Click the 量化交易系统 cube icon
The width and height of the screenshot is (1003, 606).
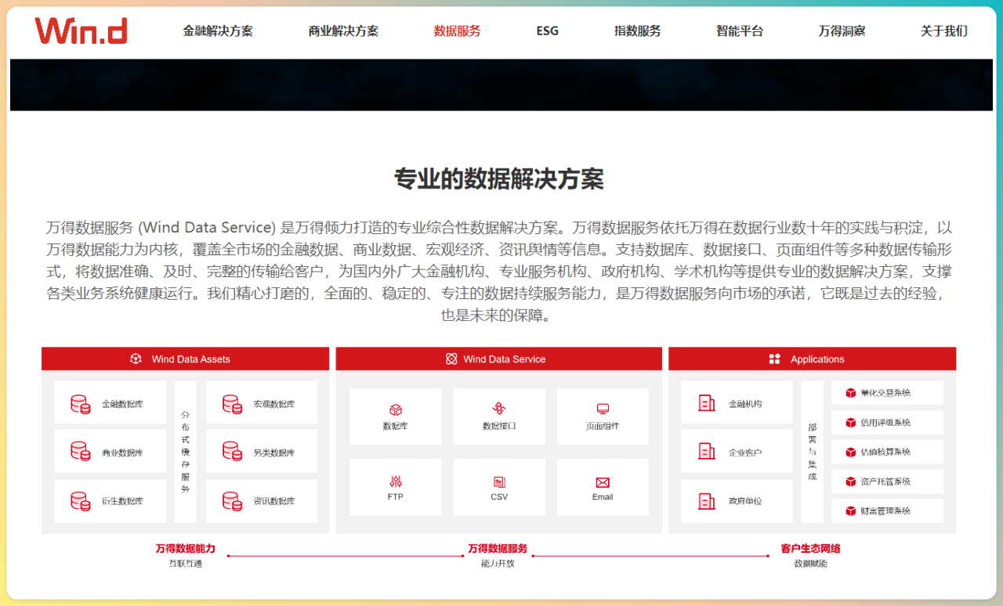click(851, 393)
